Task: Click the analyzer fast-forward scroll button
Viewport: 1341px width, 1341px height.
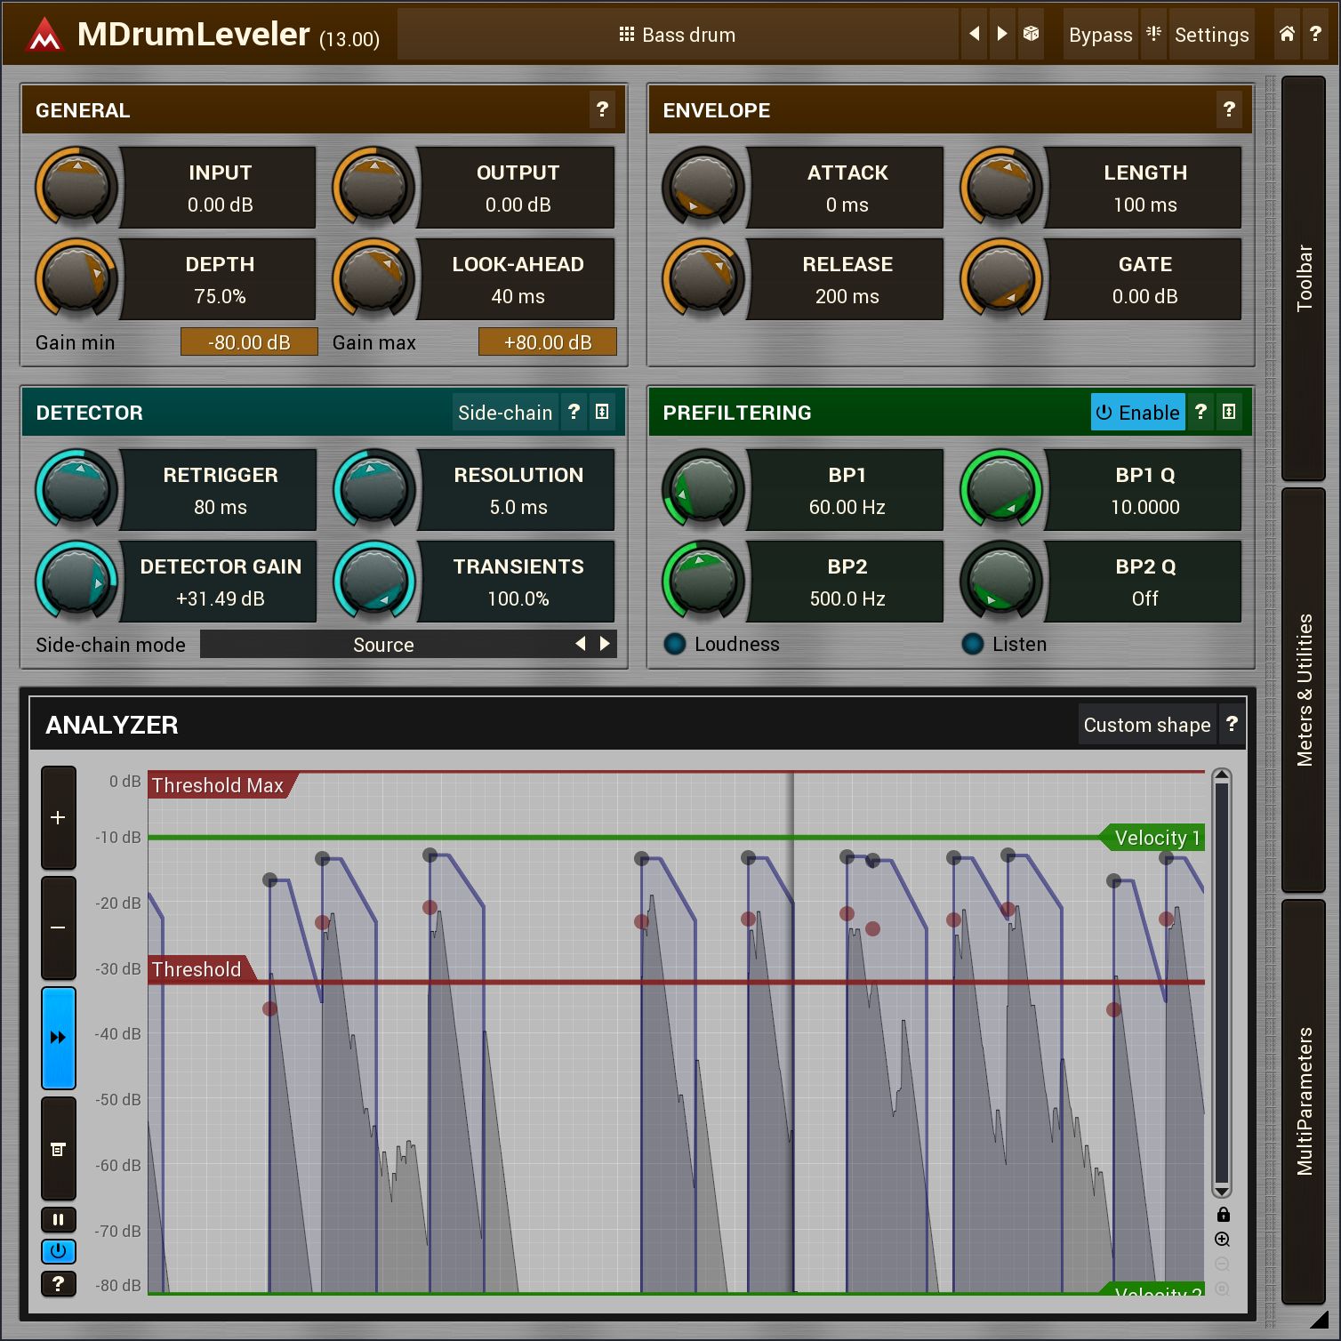Action: pyautogui.click(x=58, y=1038)
